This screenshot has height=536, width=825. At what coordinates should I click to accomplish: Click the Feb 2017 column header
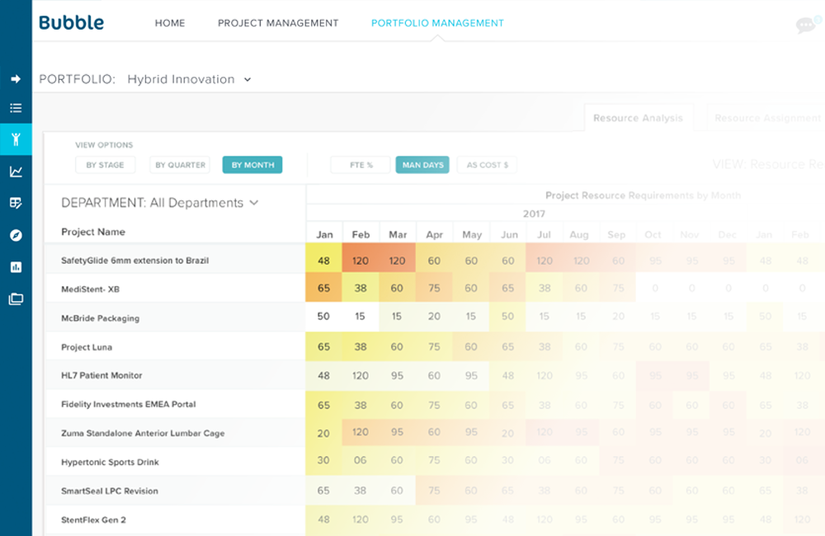361,234
